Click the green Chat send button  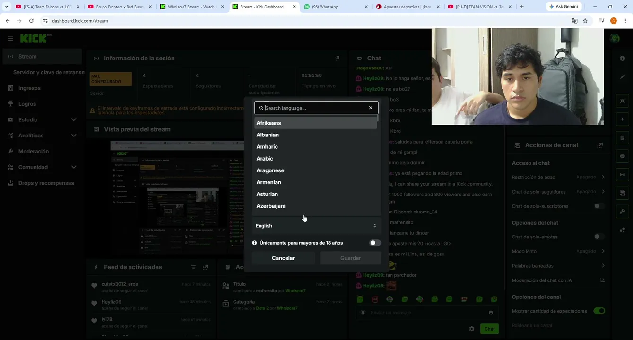(489, 329)
